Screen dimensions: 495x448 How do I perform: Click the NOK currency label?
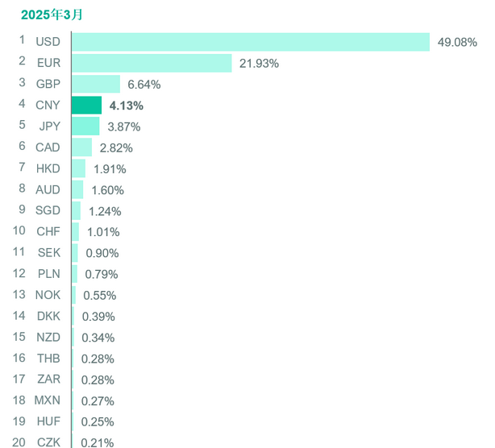coord(47,295)
